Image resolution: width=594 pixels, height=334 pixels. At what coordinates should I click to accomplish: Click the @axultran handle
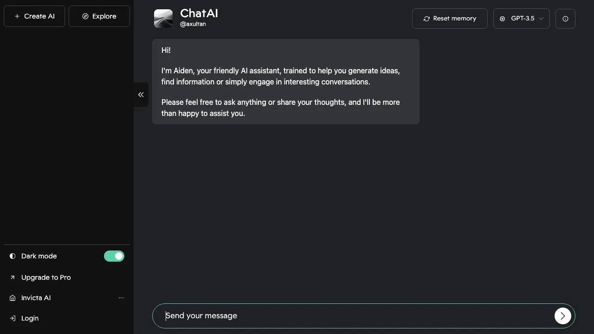click(x=193, y=24)
